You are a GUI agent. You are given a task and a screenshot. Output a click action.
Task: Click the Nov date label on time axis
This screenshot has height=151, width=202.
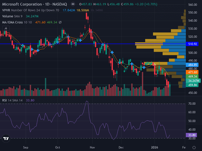(92, 147)
